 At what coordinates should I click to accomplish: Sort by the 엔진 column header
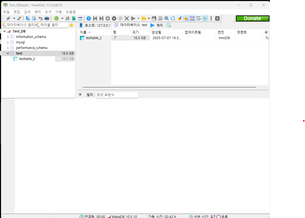[225, 32]
